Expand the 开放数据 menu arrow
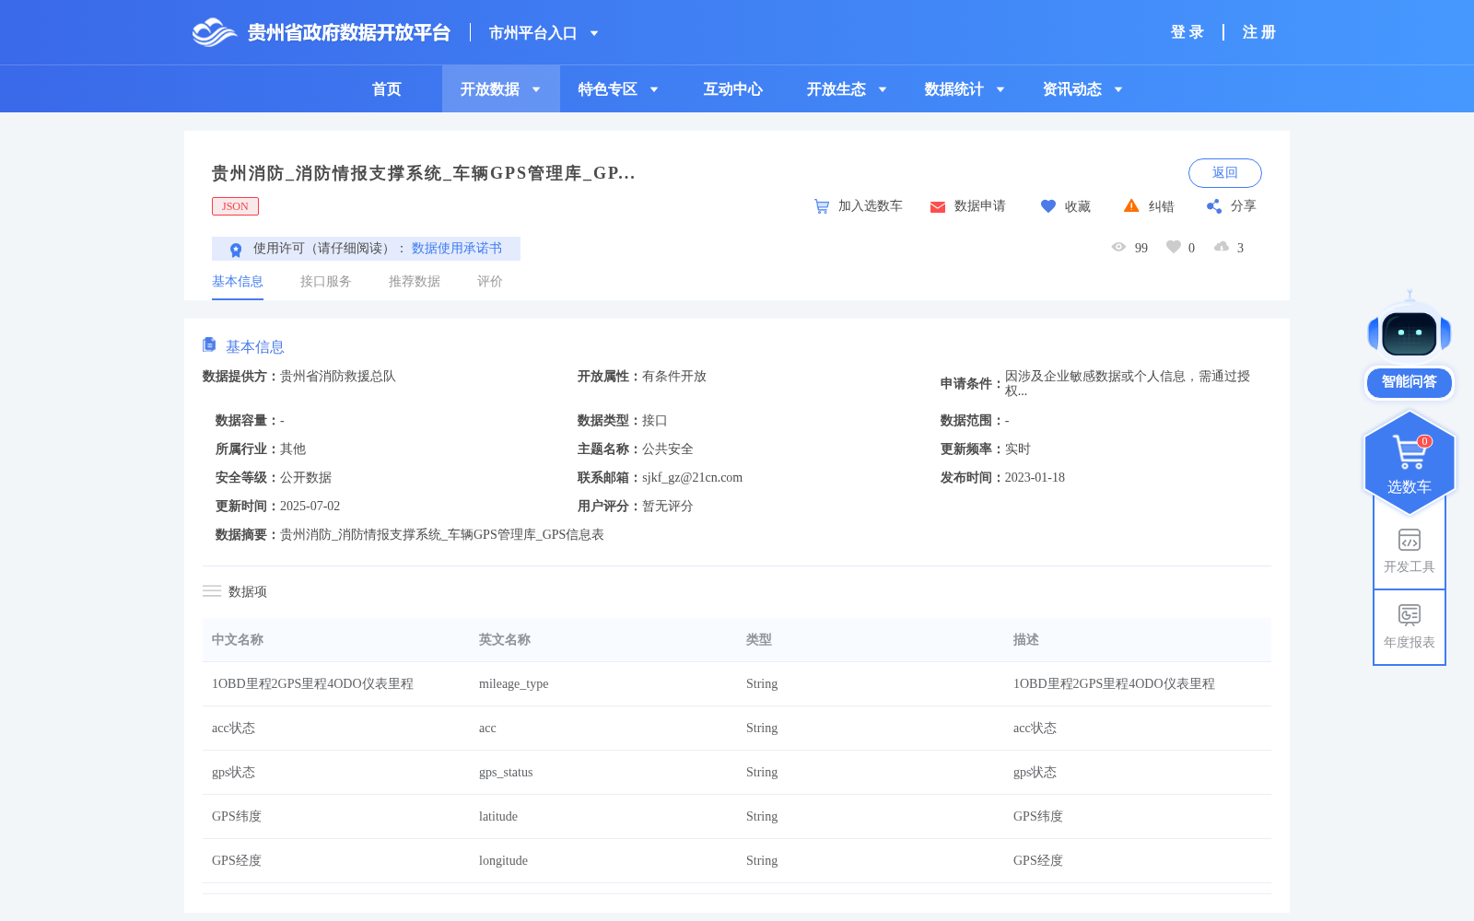 (536, 89)
